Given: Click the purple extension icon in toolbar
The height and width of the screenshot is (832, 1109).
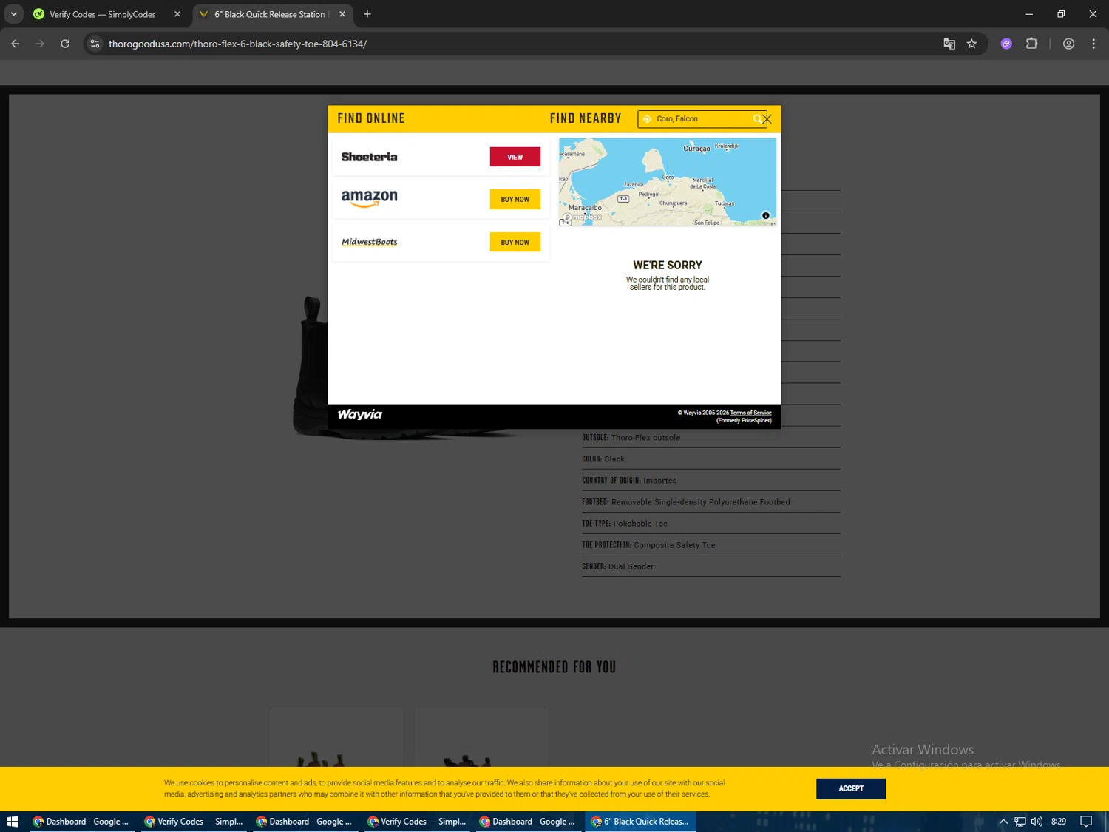Looking at the screenshot, I should point(1006,44).
